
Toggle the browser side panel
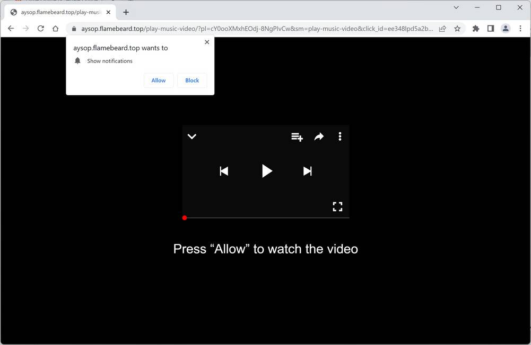491,29
